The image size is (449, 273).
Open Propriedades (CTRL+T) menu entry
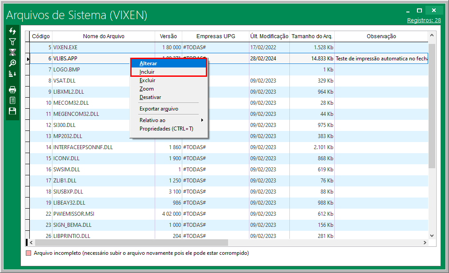[166, 129]
